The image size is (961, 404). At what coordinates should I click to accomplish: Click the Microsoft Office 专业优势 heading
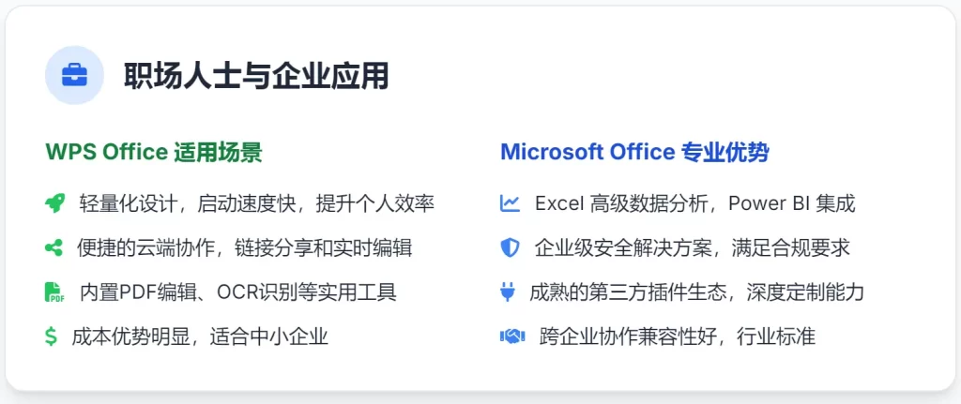point(635,152)
